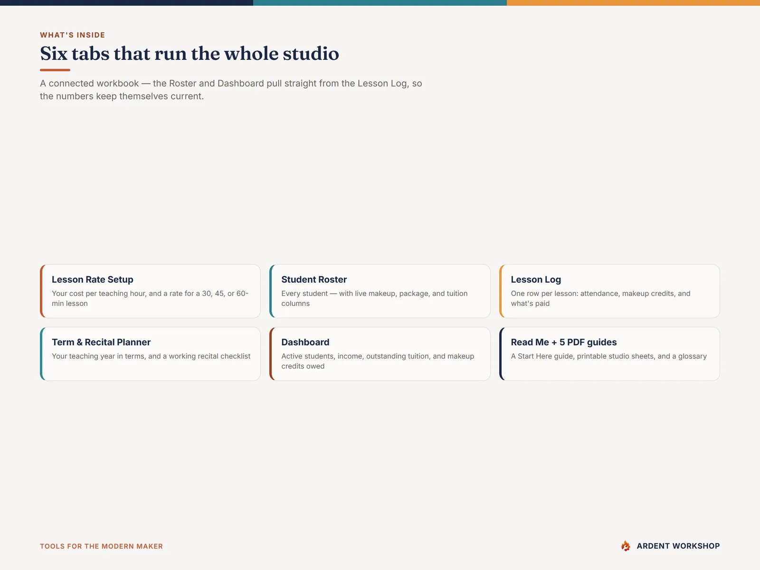The height and width of the screenshot is (570, 760).
Task: Click the 'TOOLS FOR THE MODERN MAKER' footer text
Action: (101, 546)
